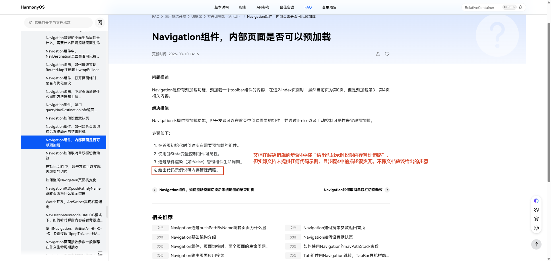Click the back-to-top arrow button
The image size is (551, 261).
click(x=536, y=244)
